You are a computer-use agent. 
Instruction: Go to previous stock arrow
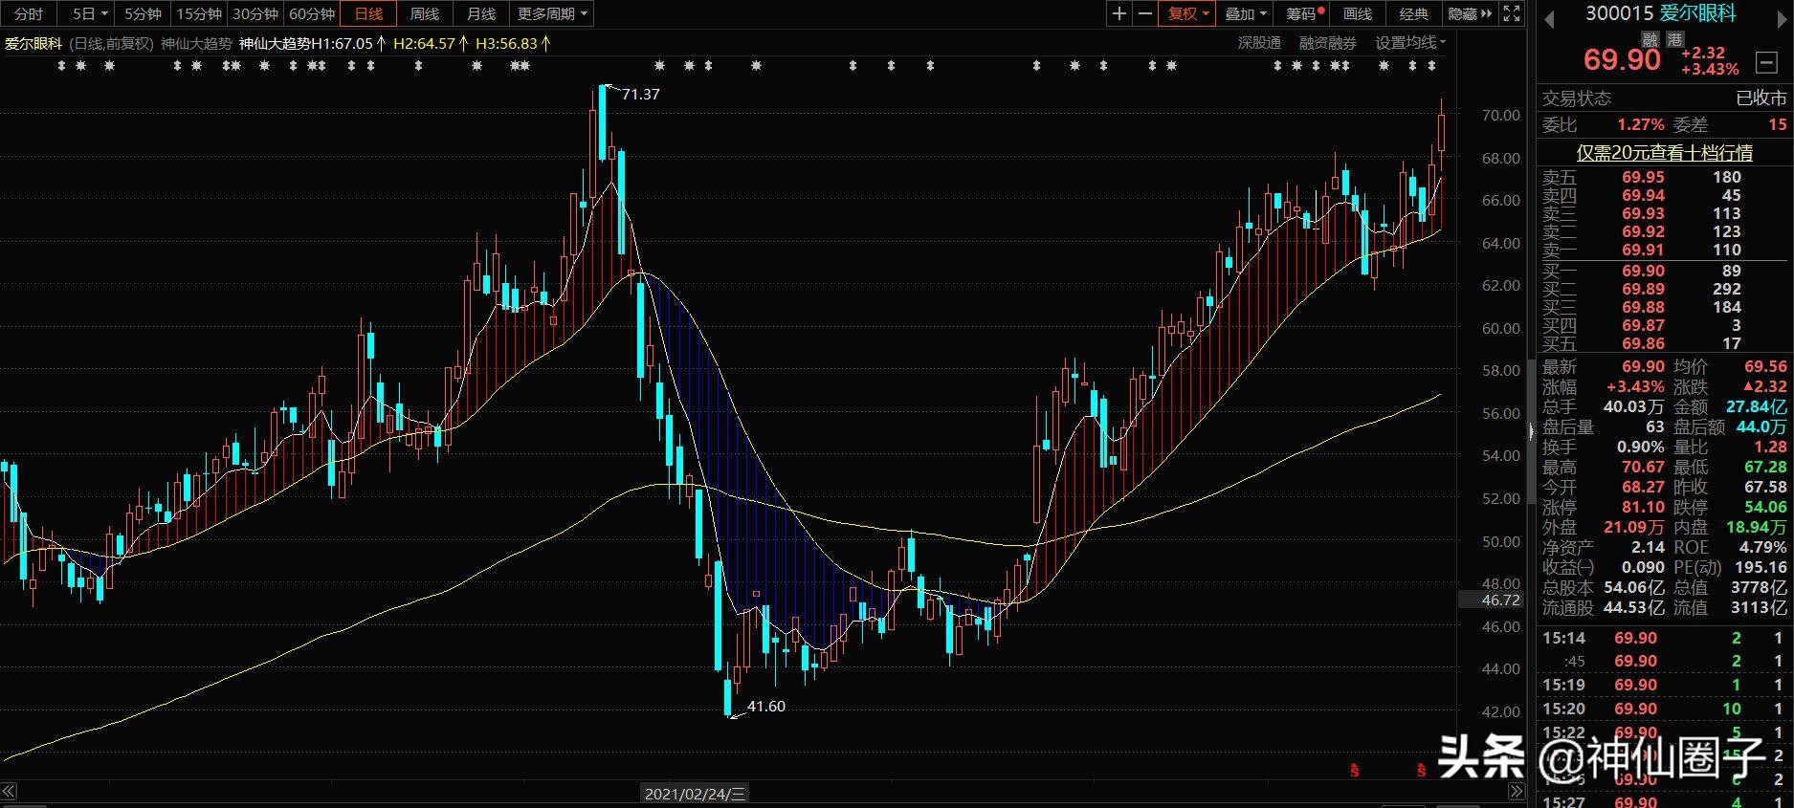click(1549, 16)
